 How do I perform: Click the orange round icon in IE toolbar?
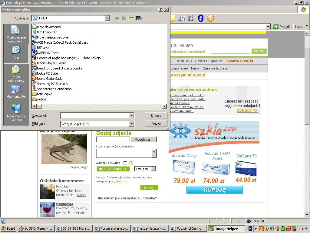point(211,18)
